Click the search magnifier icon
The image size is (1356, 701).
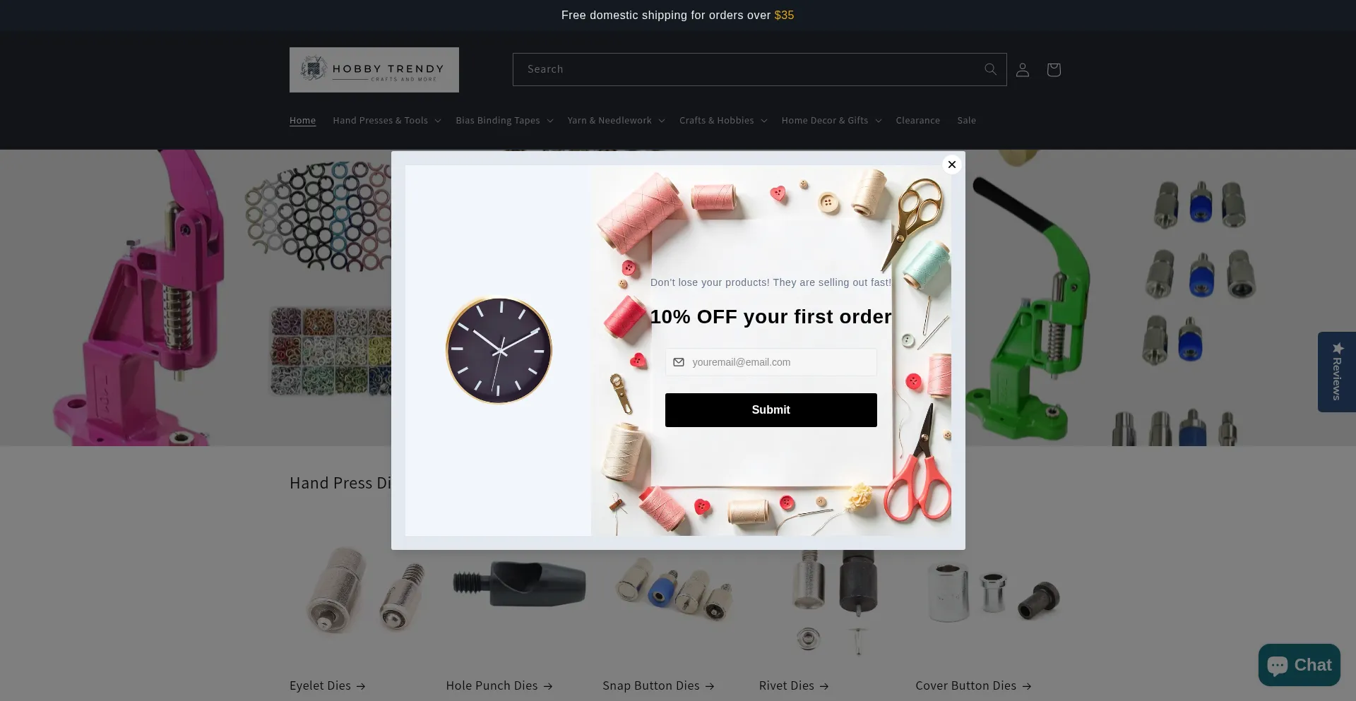pos(990,69)
